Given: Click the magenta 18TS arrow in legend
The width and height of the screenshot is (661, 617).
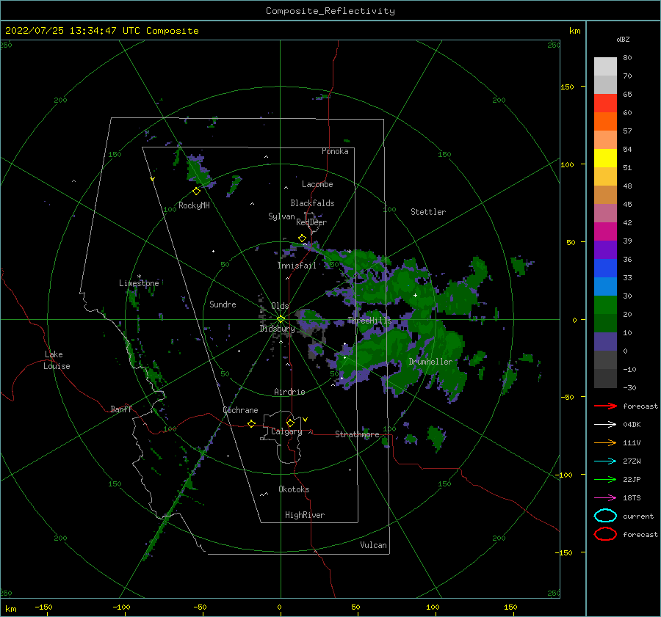Looking at the screenshot, I should [x=605, y=498].
